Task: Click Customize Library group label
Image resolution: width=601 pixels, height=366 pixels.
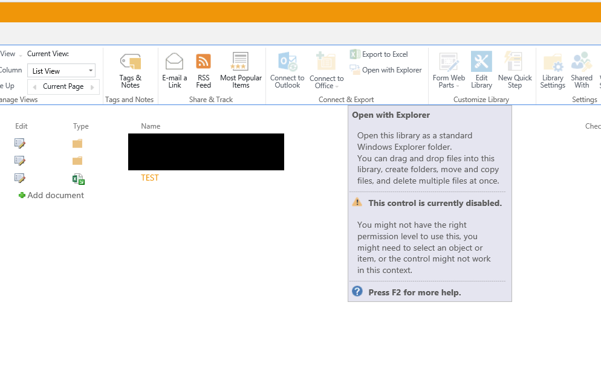Action: (481, 100)
